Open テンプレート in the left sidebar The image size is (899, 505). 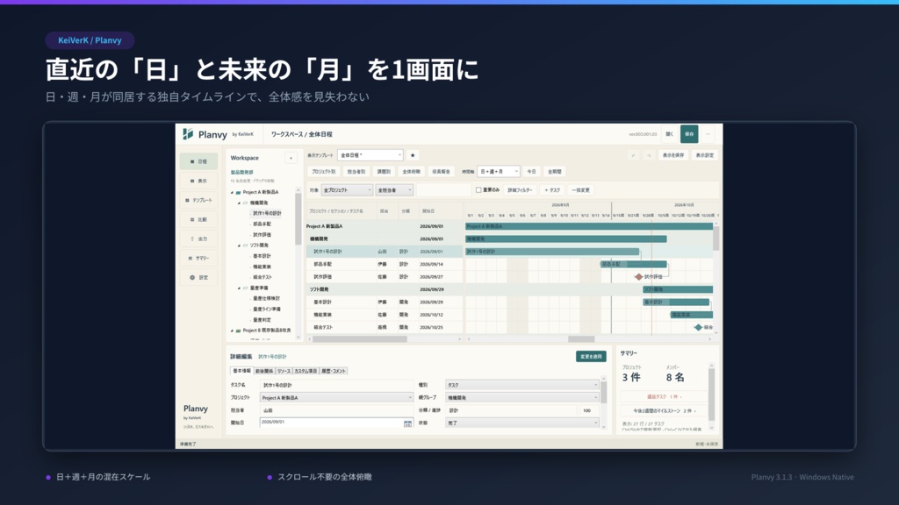click(x=198, y=201)
